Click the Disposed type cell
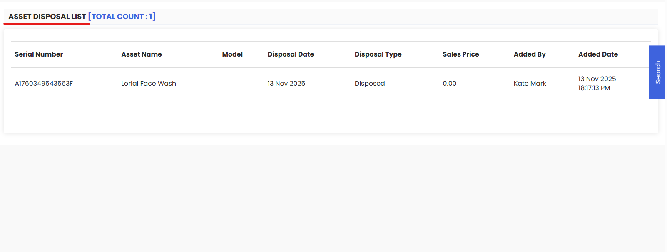This screenshot has height=252, width=667. pyautogui.click(x=370, y=84)
